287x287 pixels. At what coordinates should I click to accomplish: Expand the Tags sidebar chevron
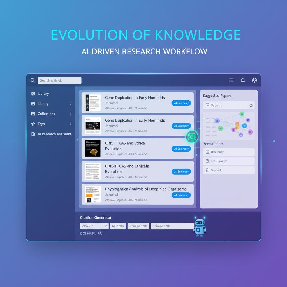pos(70,124)
